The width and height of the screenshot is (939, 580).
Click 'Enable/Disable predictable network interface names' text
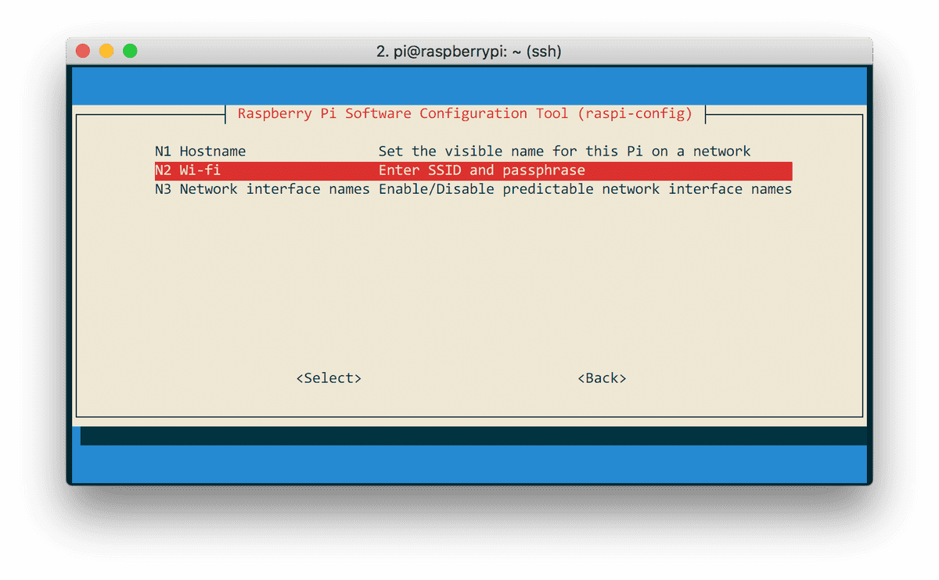[x=585, y=189]
